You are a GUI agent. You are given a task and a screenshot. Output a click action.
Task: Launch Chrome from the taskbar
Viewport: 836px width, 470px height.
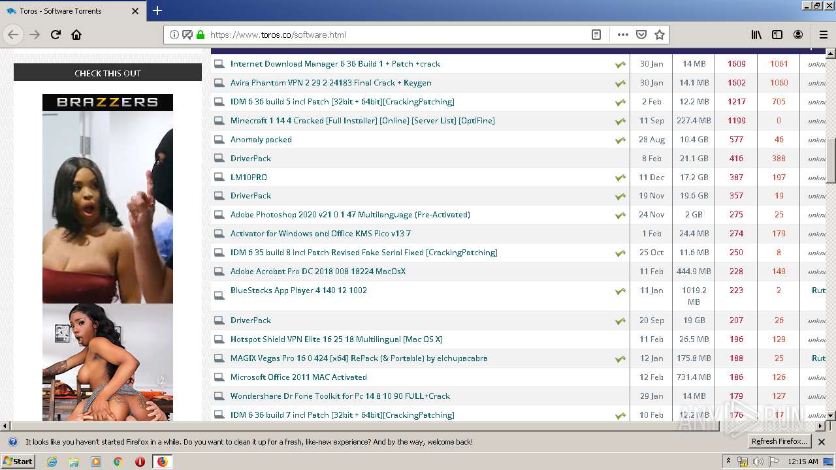118,462
